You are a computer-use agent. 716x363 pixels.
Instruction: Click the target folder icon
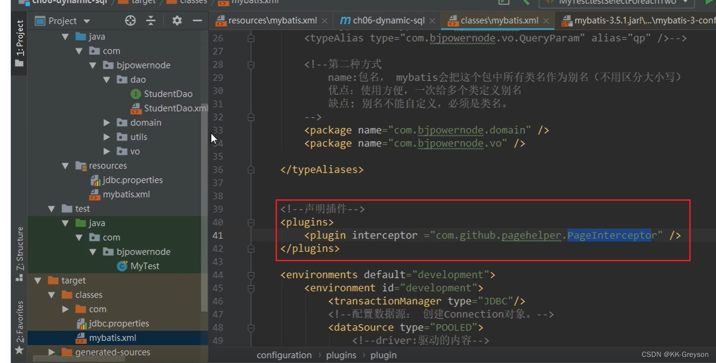point(53,280)
